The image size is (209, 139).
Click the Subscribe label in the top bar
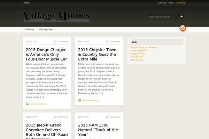point(162,3)
